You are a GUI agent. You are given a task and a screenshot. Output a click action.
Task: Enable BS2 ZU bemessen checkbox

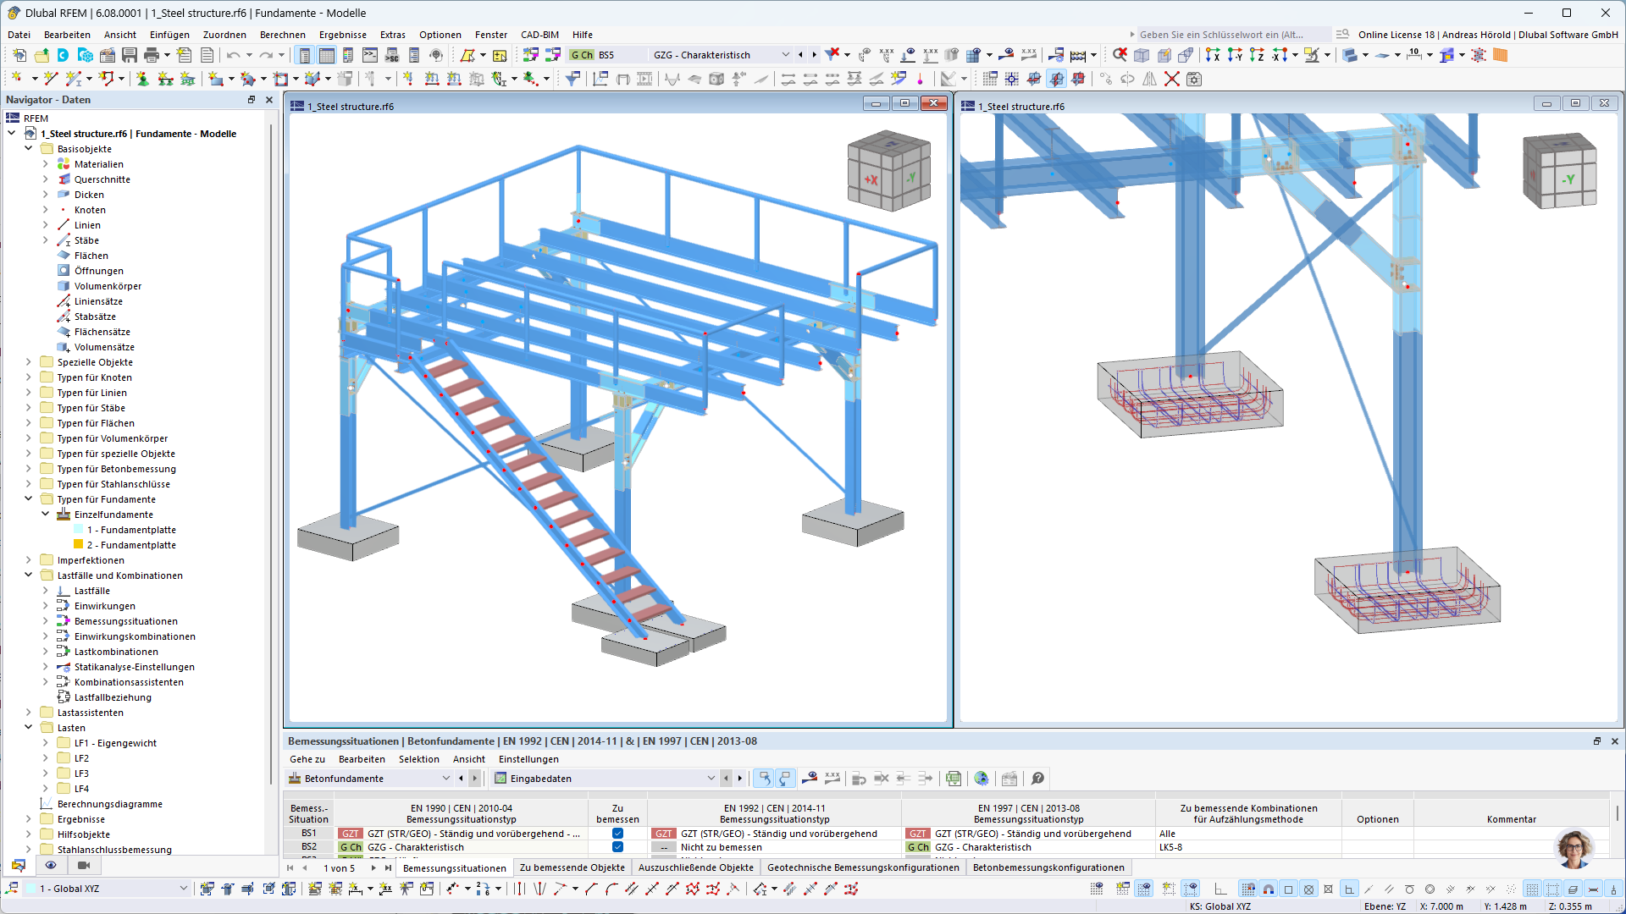(x=617, y=847)
